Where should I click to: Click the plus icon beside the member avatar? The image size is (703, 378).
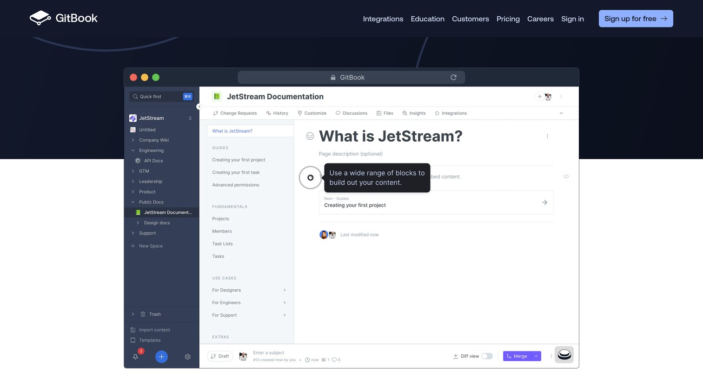point(539,97)
